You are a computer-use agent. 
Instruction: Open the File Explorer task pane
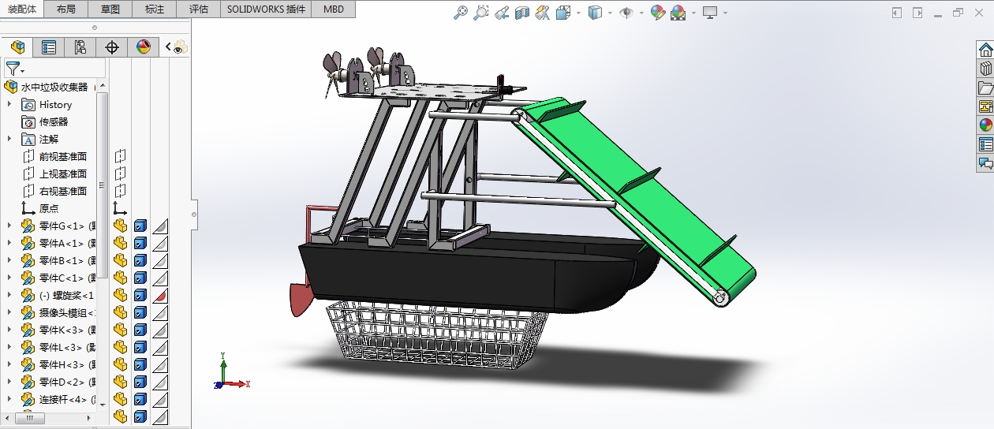pos(985,88)
